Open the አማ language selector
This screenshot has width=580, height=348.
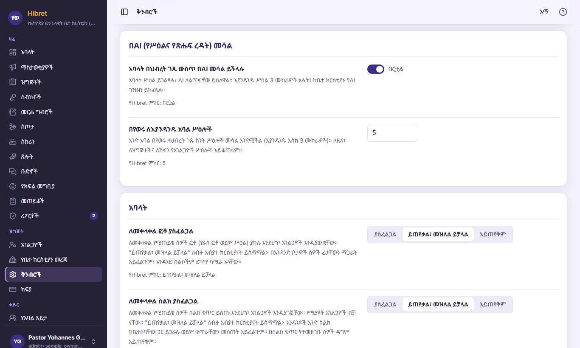click(544, 12)
